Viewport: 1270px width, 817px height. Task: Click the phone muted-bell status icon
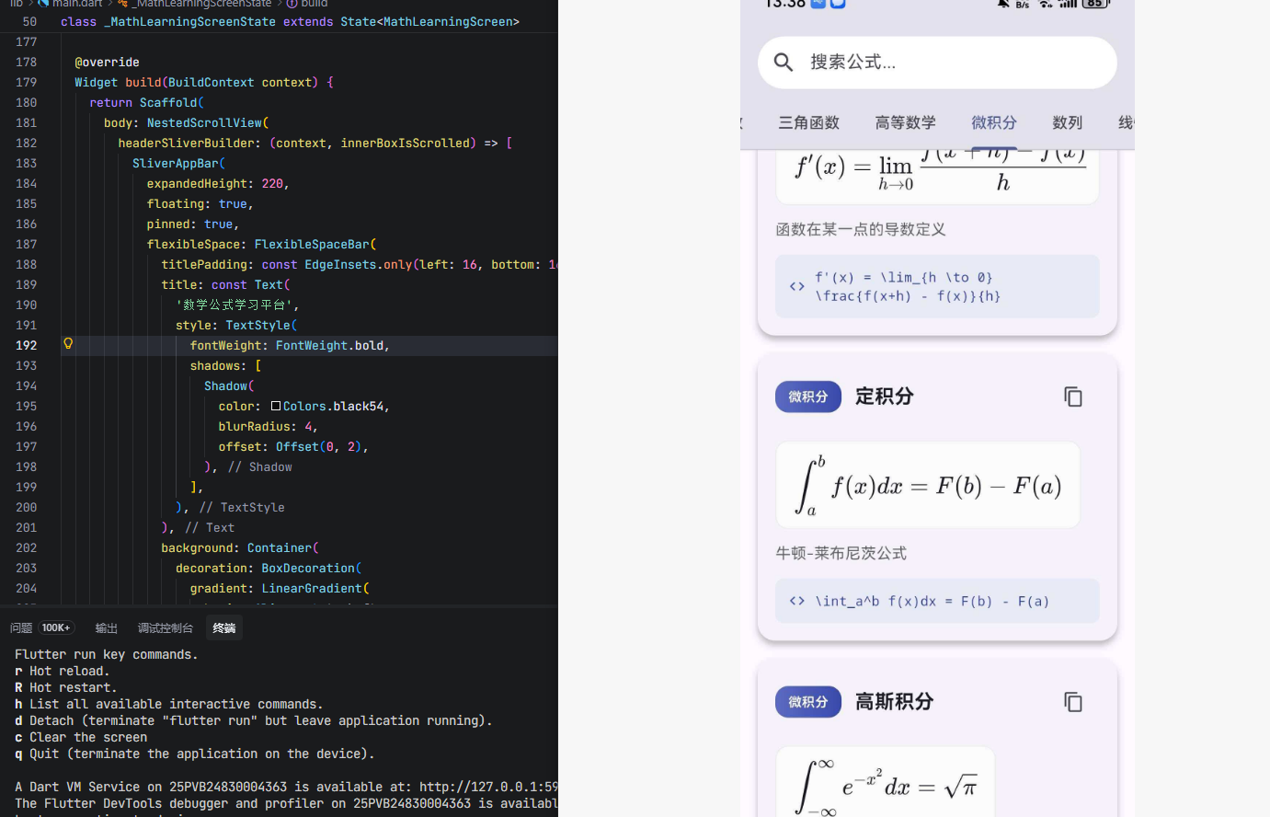1003,4
